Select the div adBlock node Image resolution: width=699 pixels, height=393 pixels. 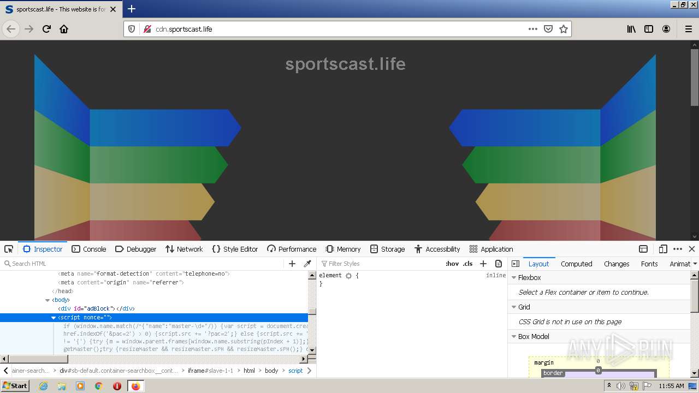96,308
